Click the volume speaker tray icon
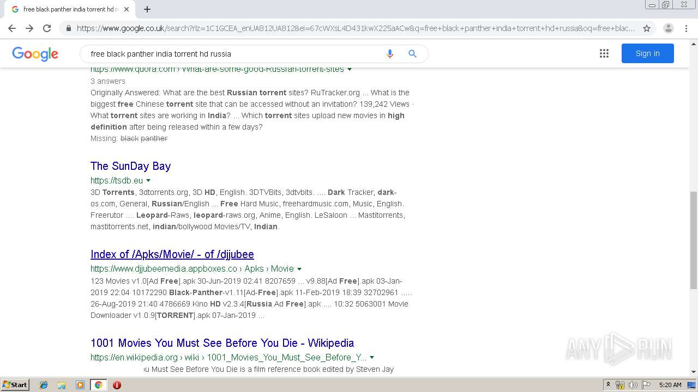Image resolution: width=698 pixels, height=392 pixels. tap(633, 385)
